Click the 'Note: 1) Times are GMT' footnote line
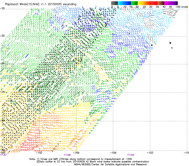189x166 pixels. pos(81,159)
